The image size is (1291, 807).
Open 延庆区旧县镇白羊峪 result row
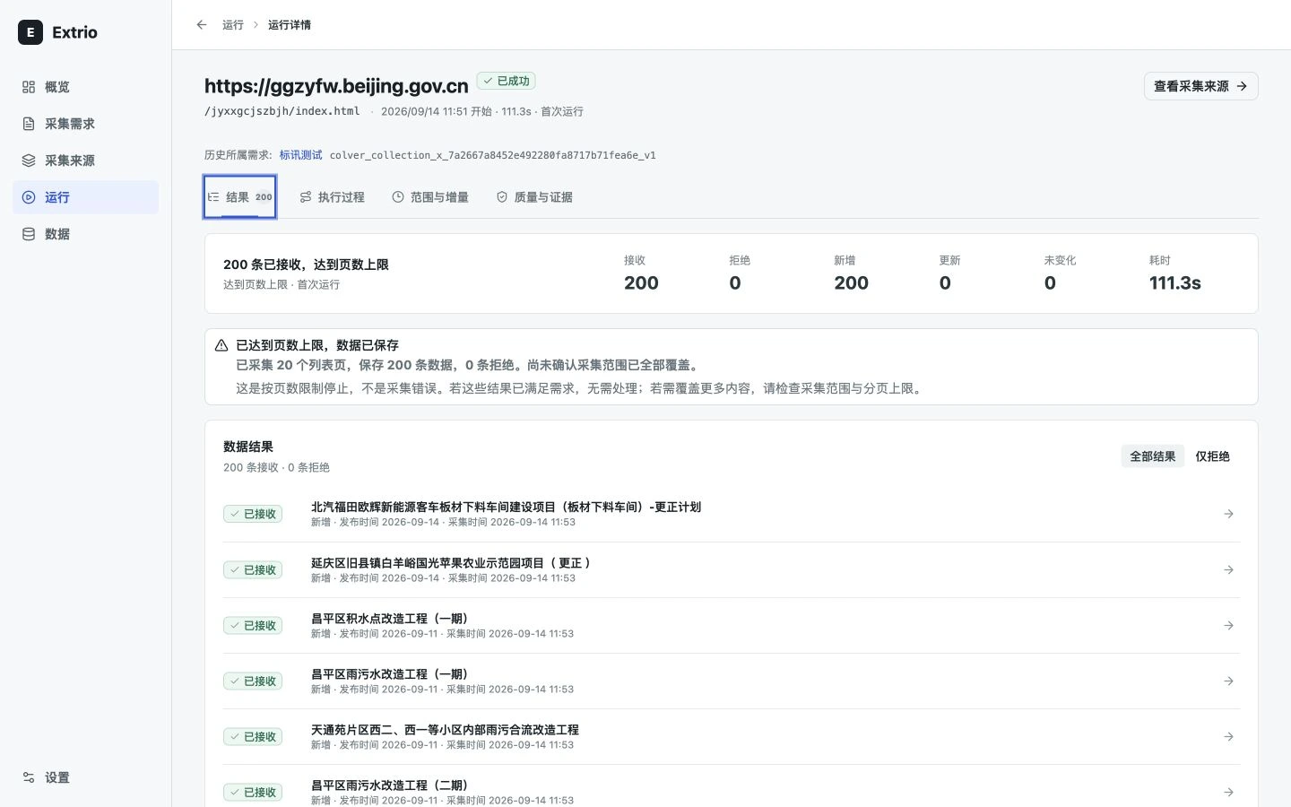(731, 570)
